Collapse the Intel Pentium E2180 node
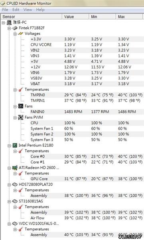Screen dimensions: 144x240 coord(9,146)
